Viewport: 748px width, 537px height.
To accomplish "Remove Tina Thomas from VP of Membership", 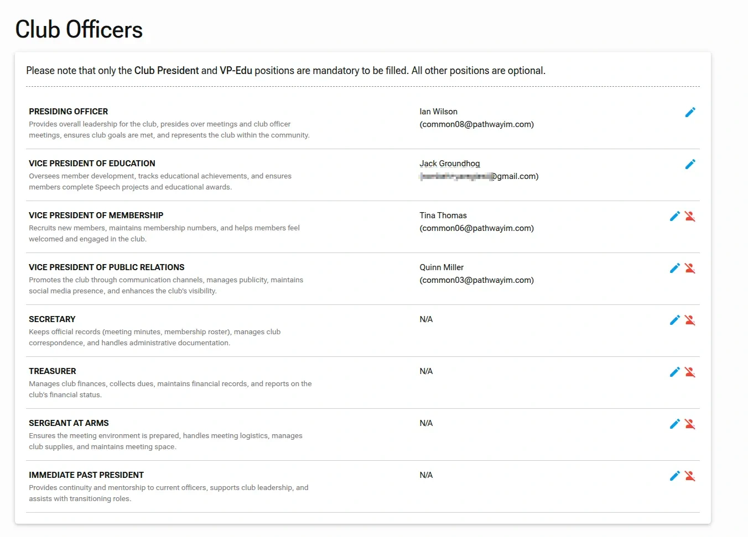I will [690, 217].
